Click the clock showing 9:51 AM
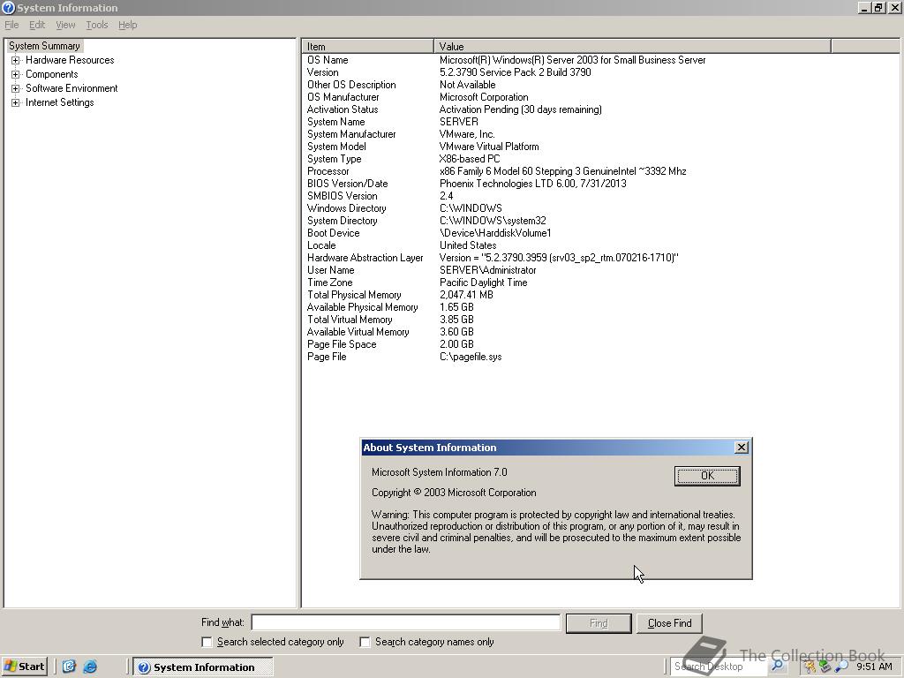 click(874, 667)
